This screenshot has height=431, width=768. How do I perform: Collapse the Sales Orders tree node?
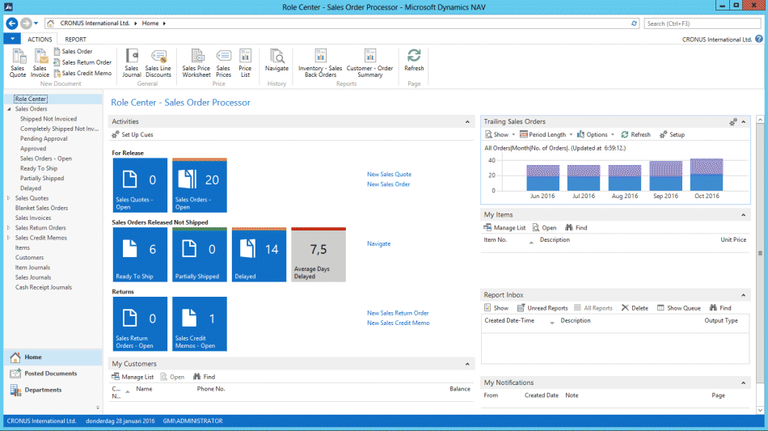coord(9,109)
